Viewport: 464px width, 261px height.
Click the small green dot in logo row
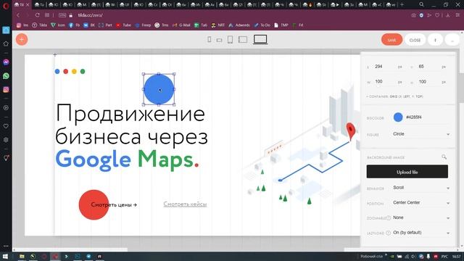point(83,71)
